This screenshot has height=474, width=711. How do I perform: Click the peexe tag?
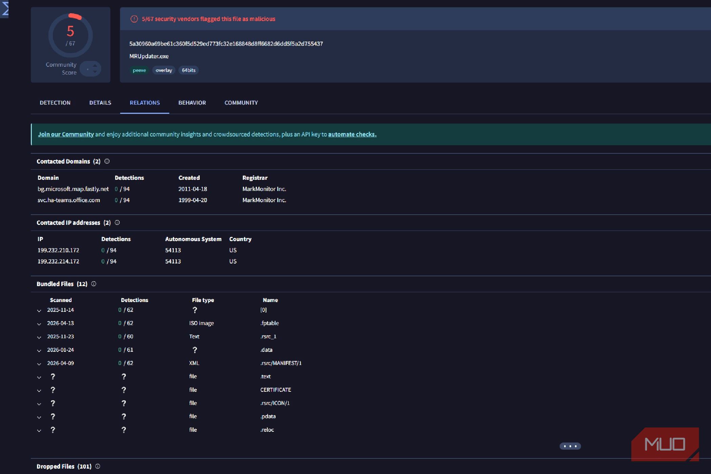pyautogui.click(x=139, y=70)
